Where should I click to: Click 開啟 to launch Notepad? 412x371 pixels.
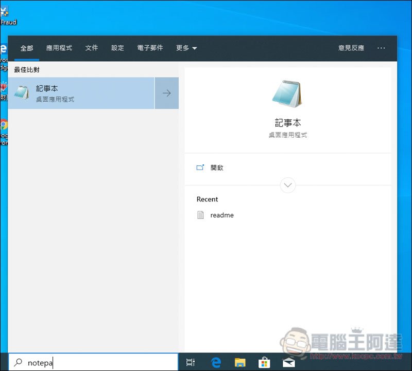tap(217, 168)
